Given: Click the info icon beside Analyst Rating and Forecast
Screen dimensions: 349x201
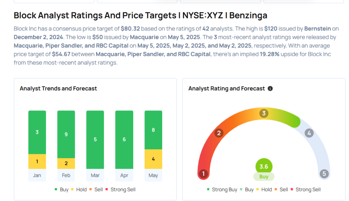Looking at the screenshot, I should tap(270, 89).
